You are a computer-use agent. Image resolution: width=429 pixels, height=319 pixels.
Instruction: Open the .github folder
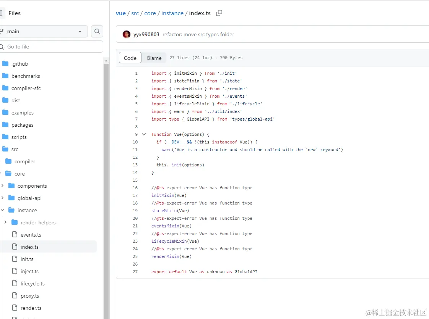coord(20,64)
